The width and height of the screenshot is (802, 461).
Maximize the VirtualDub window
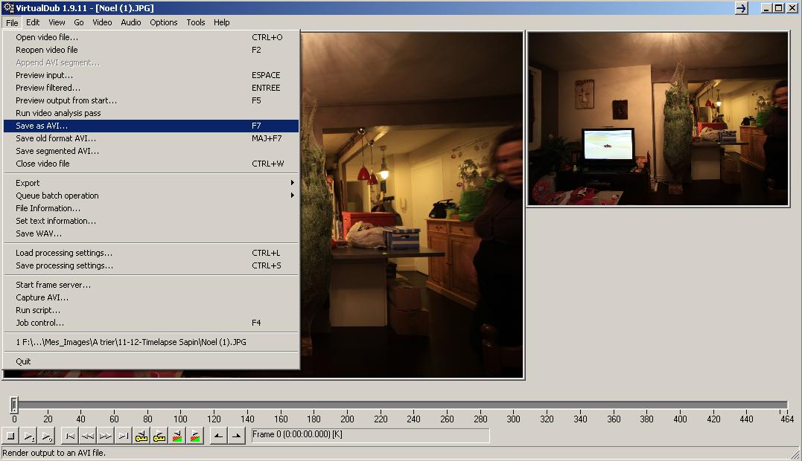pyautogui.click(x=778, y=8)
